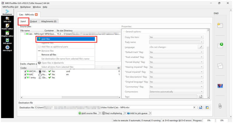The image size is (233, 123).
Task: Click the Add source files button
Action: (88, 113)
